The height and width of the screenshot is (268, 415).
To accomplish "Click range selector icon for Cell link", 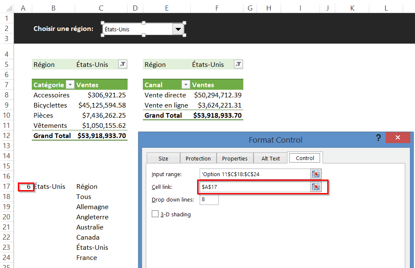I will point(315,187).
